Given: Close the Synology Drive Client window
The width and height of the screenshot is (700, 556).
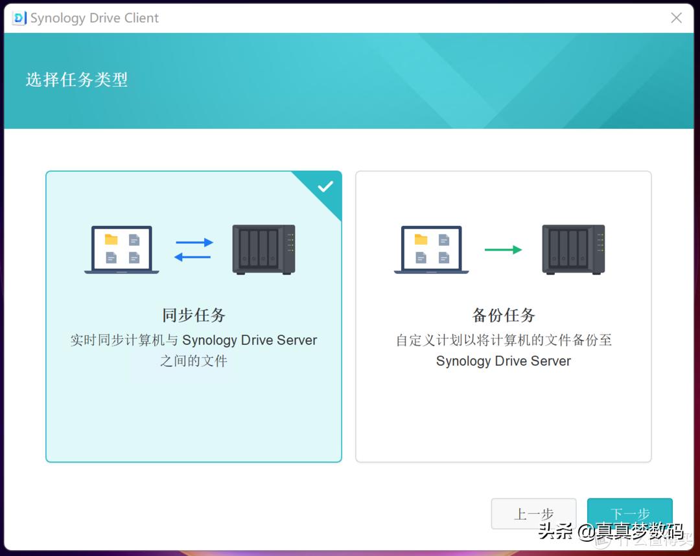Looking at the screenshot, I should 676,18.
